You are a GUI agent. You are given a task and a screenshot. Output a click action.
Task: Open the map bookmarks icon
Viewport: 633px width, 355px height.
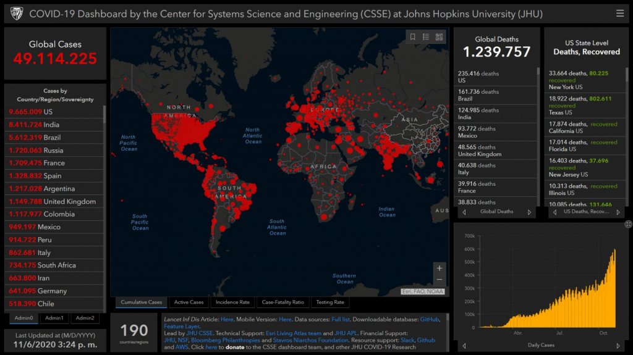coord(412,37)
